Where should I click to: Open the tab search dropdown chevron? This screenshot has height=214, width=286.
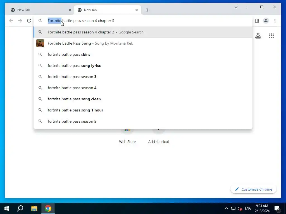[236, 7]
